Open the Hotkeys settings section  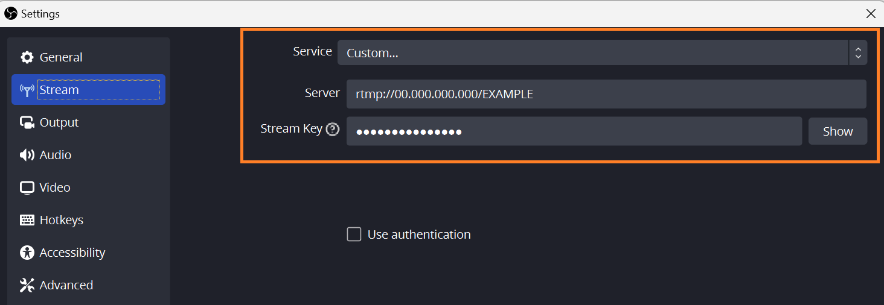(88, 220)
